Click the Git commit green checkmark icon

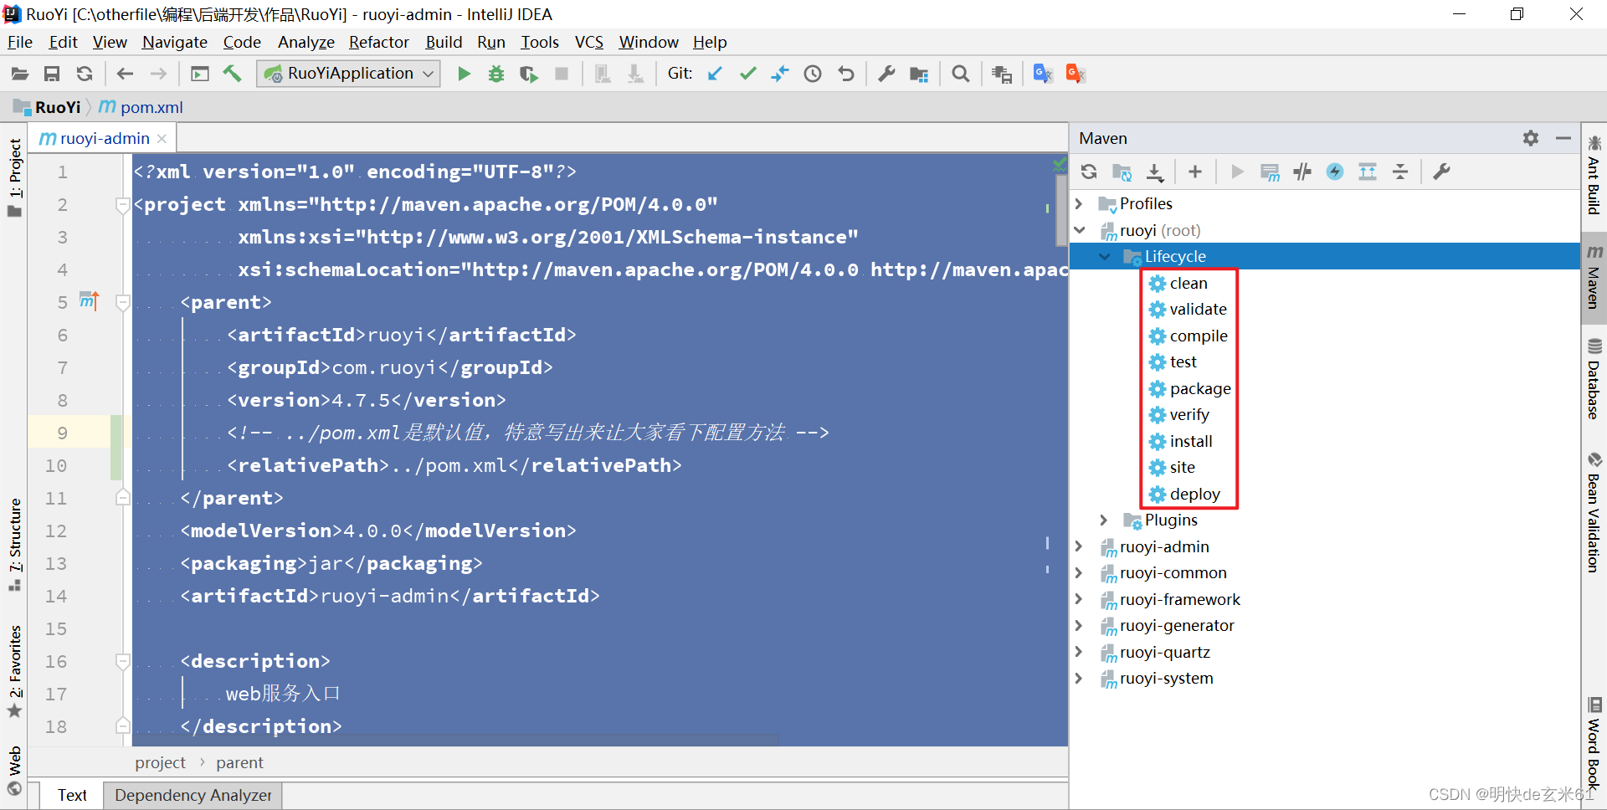tap(747, 74)
